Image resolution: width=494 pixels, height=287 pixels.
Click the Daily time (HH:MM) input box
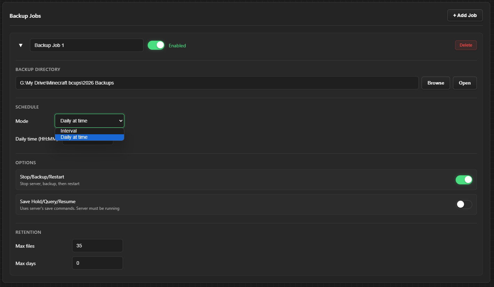(87, 142)
